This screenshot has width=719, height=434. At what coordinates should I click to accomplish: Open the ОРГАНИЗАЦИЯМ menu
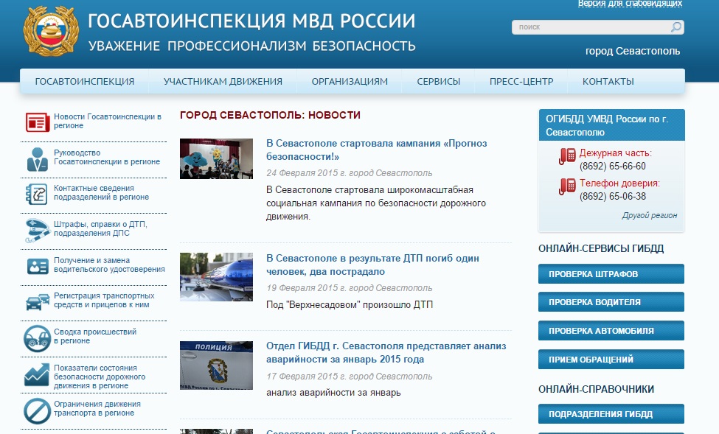tap(350, 82)
